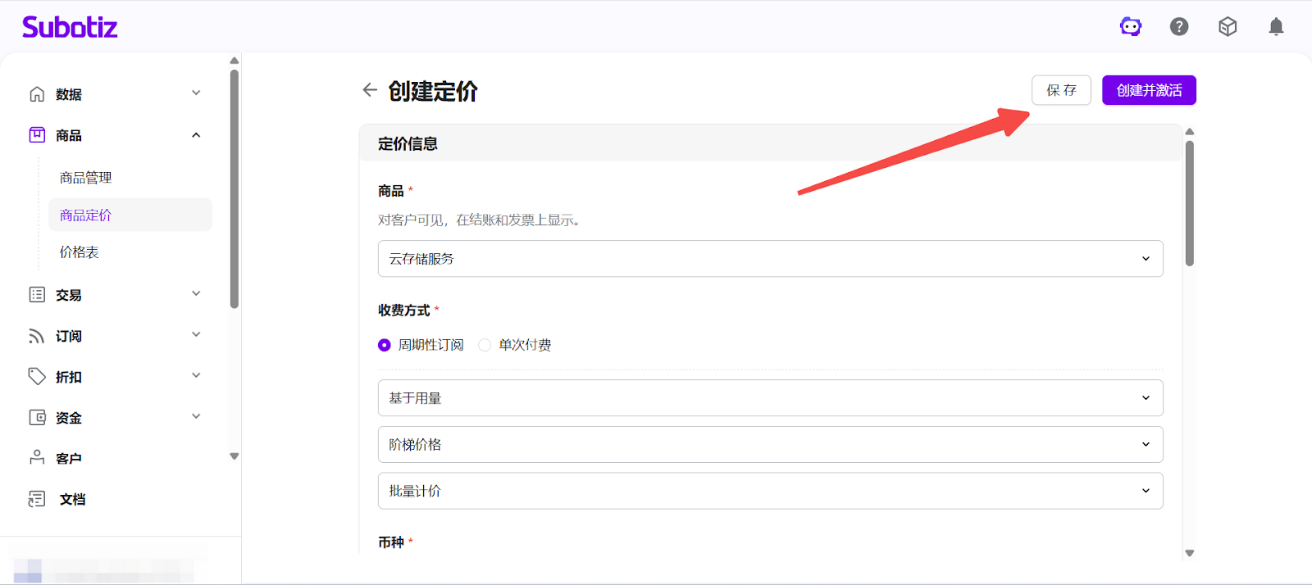This screenshot has width=1312, height=585.
Task: Select the 单次付费 radio button
Action: pos(485,345)
